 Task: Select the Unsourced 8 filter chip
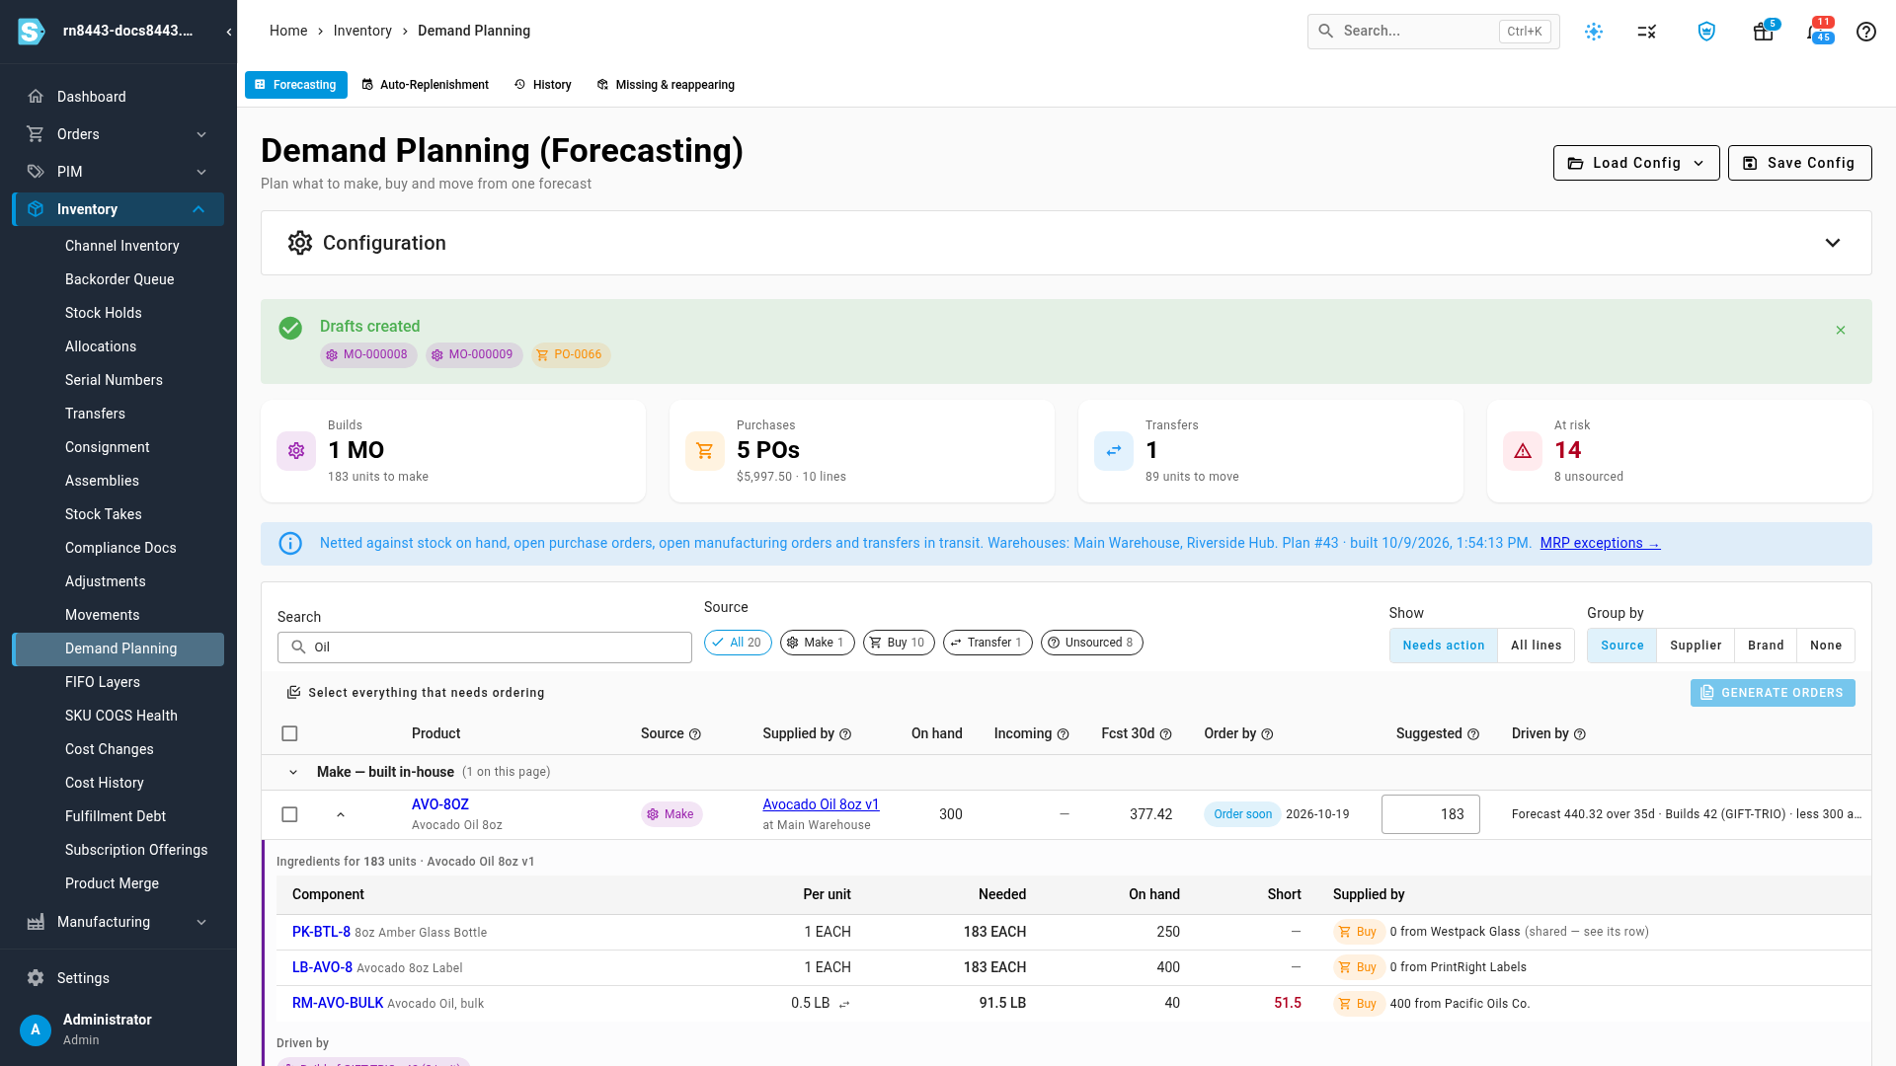coord(1092,643)
